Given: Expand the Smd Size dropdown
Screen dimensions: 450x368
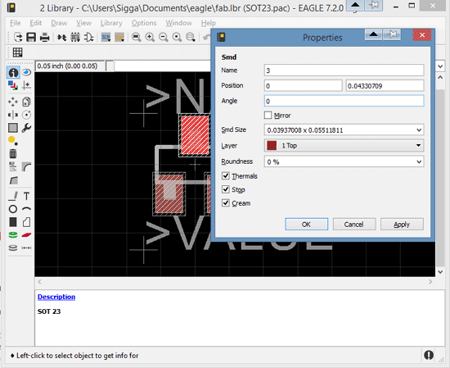Looking at the screenshot, I should (x=419, y=130).
